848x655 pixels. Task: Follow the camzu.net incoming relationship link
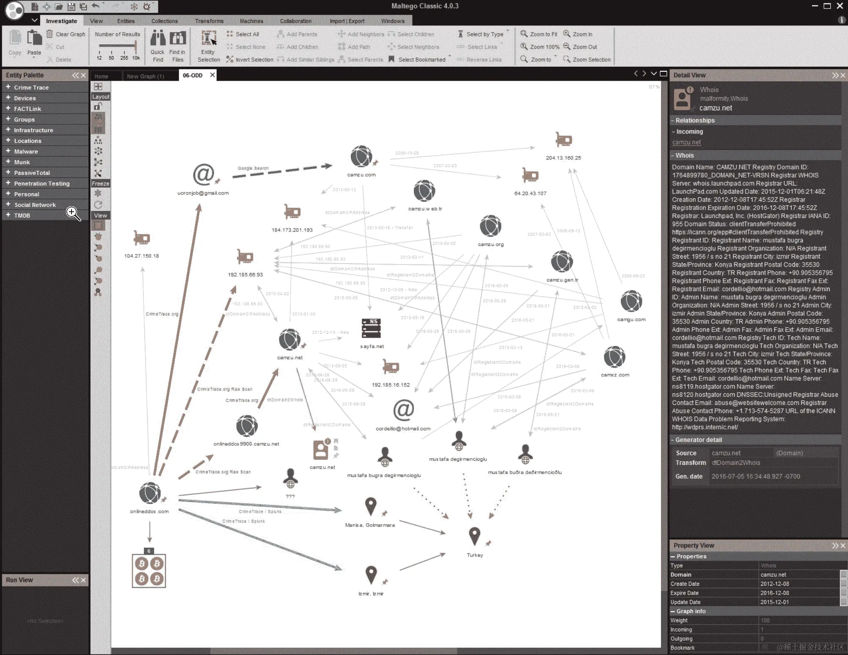point(686,142)
